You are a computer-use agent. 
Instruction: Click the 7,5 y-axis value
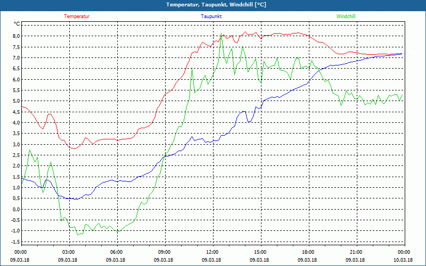(17, 47)
